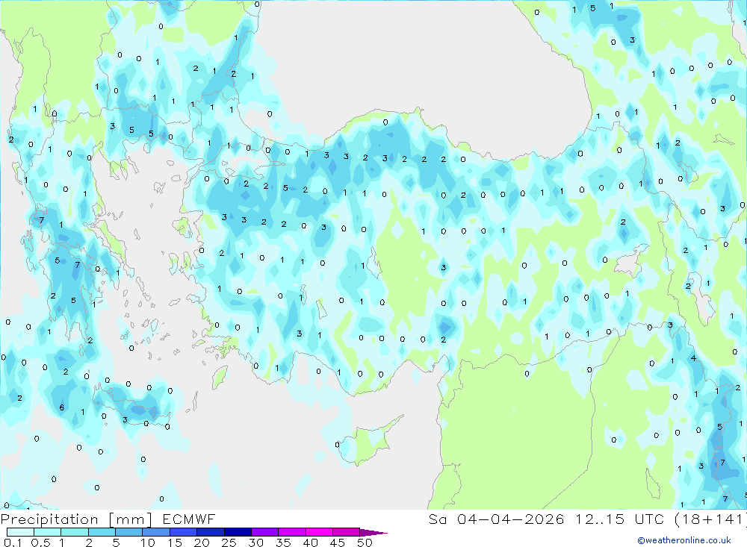Click the legend label '20'
The image size is (747, 547).
coord(202,543)
